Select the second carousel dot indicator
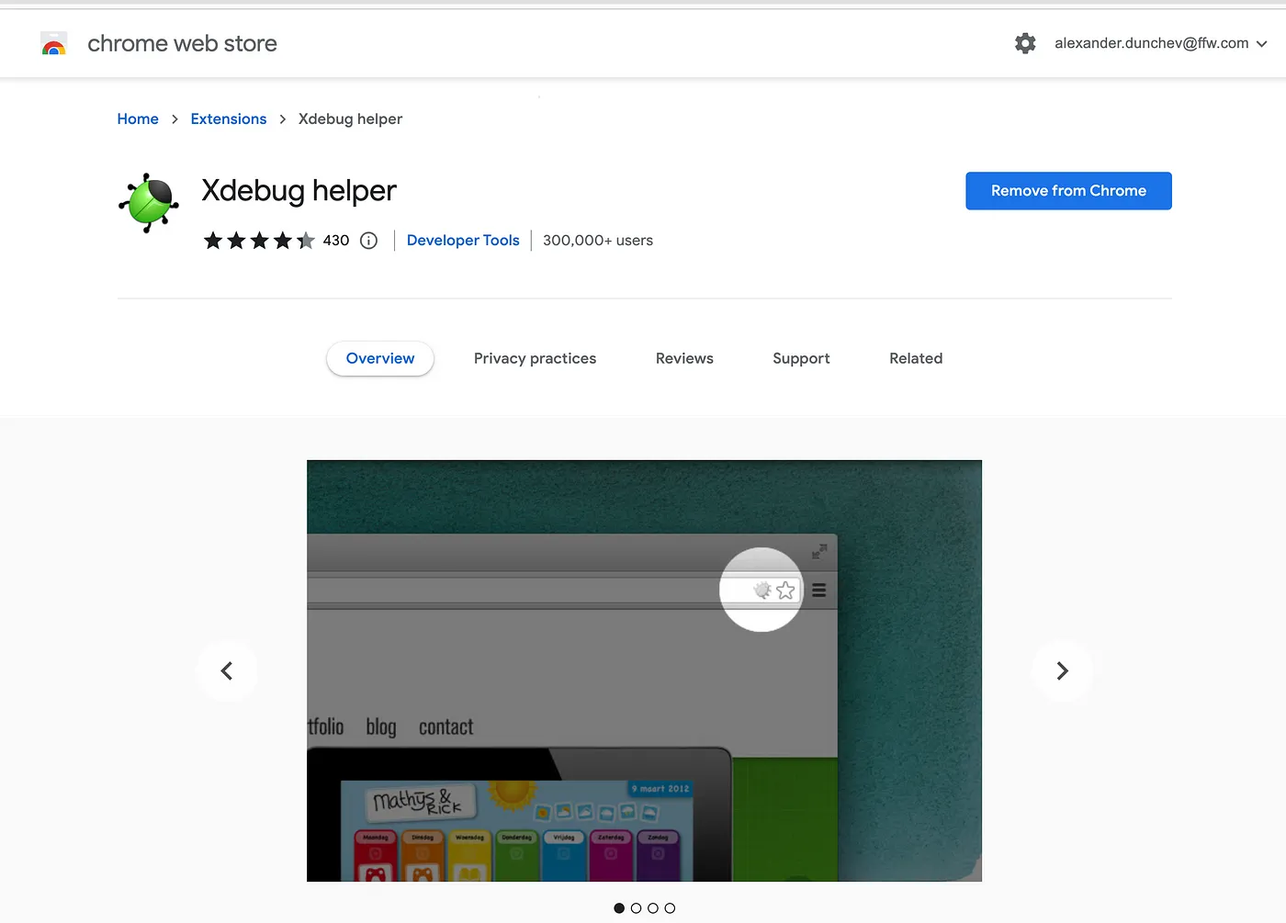This screenshot has width=1286, height=923. tap(636, 908)
